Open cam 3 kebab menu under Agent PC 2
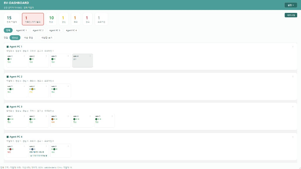Screen dimensions: 301x169 coord(68,86)
